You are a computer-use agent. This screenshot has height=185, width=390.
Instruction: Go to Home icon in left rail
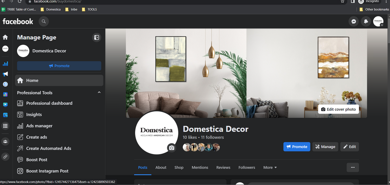click(x=5, y=37)
